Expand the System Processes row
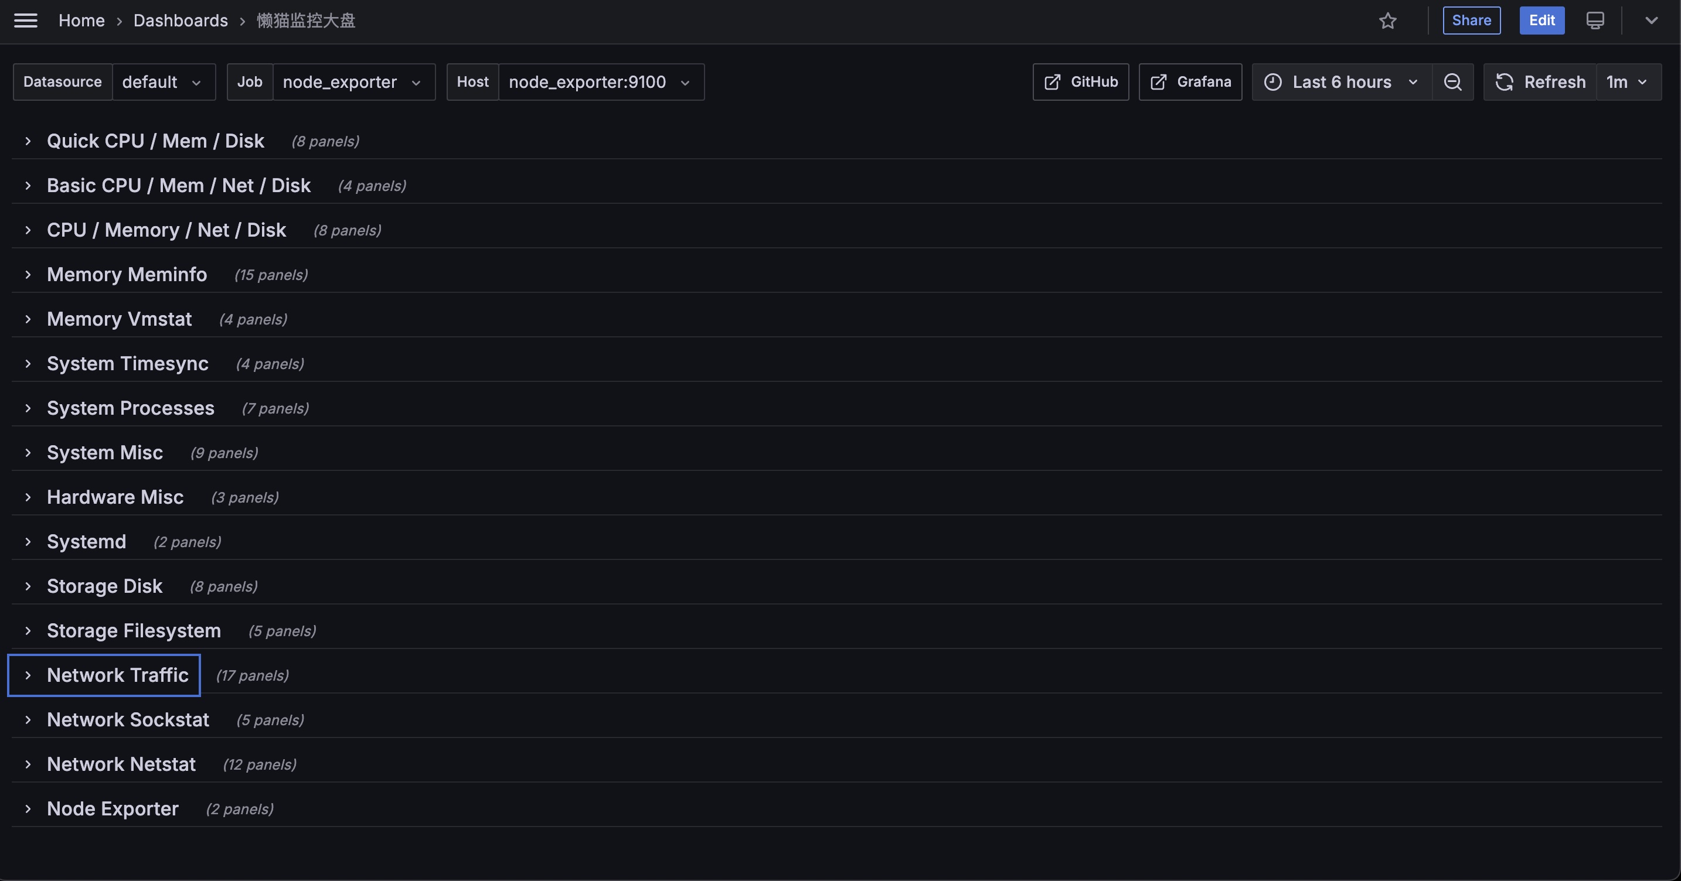 click(130, 408)
